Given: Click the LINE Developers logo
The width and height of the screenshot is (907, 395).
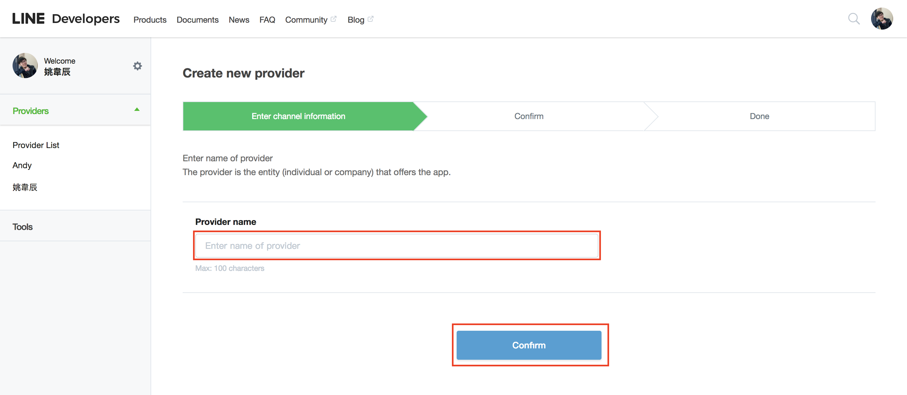Looking at the screenshot, I should point(66,19).
